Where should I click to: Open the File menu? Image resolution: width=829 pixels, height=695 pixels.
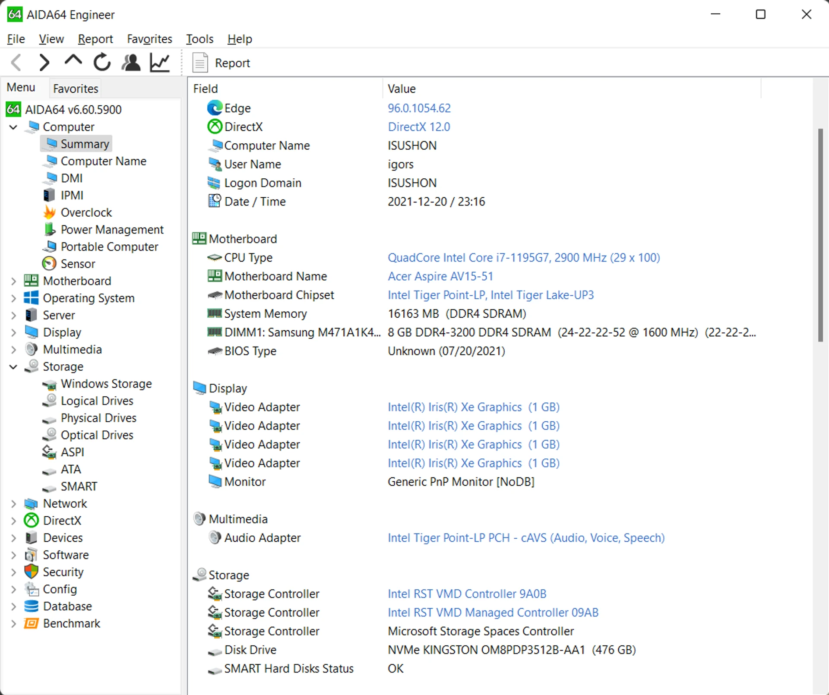[16, 39]
